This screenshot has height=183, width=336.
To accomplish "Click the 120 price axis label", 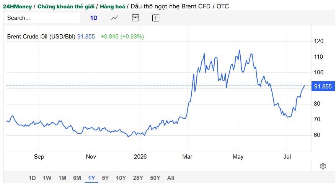I will click(x=319, y=41).
